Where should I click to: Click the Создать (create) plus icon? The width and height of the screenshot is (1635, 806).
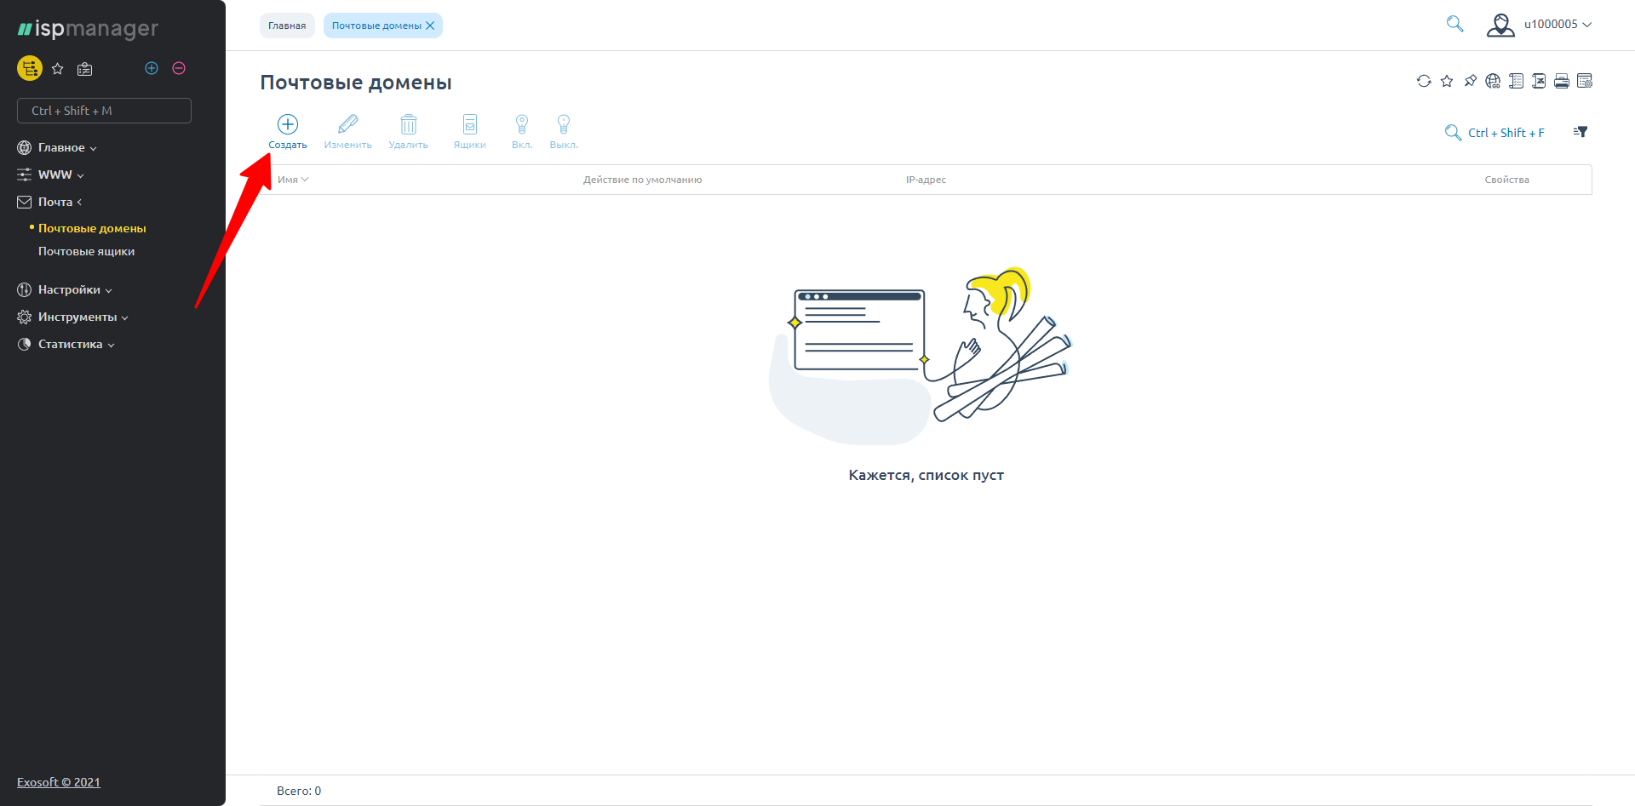tap(288, 125)
